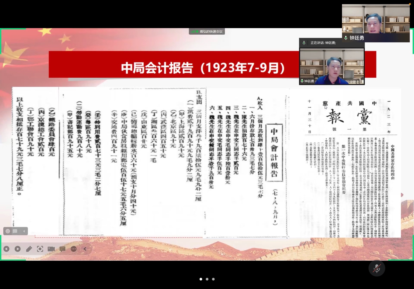This screenshot has height=289, width=414.
Task: Switch to the third page dot
Action: [x=213, y=279]
